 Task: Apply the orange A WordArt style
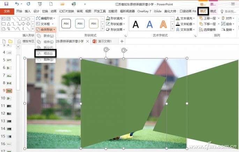pos(163,24)
